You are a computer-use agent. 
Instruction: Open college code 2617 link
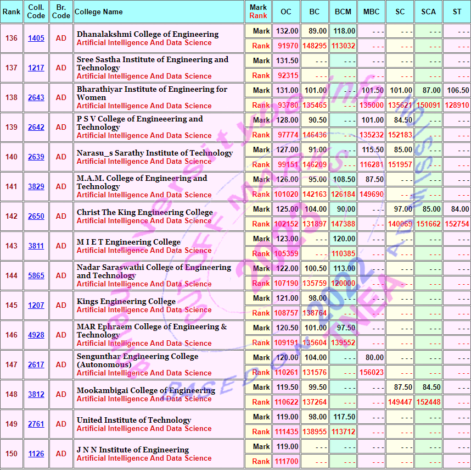coord(36,365)
